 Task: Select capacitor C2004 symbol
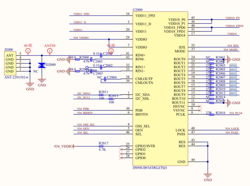point(105,79)
